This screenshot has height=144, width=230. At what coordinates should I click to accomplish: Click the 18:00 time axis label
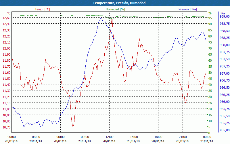click(x=158, y=137)
